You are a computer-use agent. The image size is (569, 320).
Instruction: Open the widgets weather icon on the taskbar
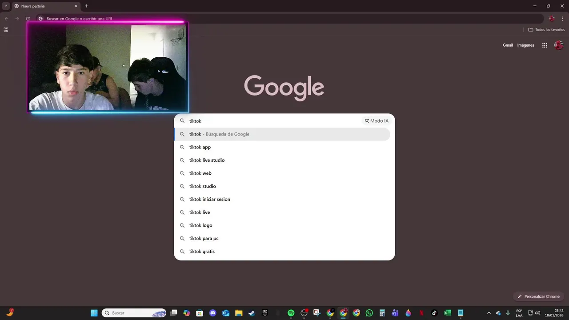click(9, 313)
